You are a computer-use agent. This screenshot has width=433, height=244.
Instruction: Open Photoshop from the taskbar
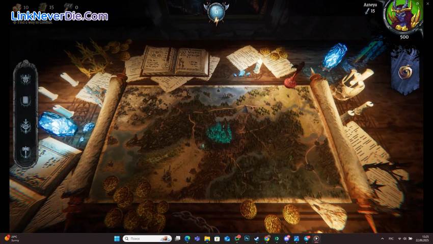(x=247, y=238)
